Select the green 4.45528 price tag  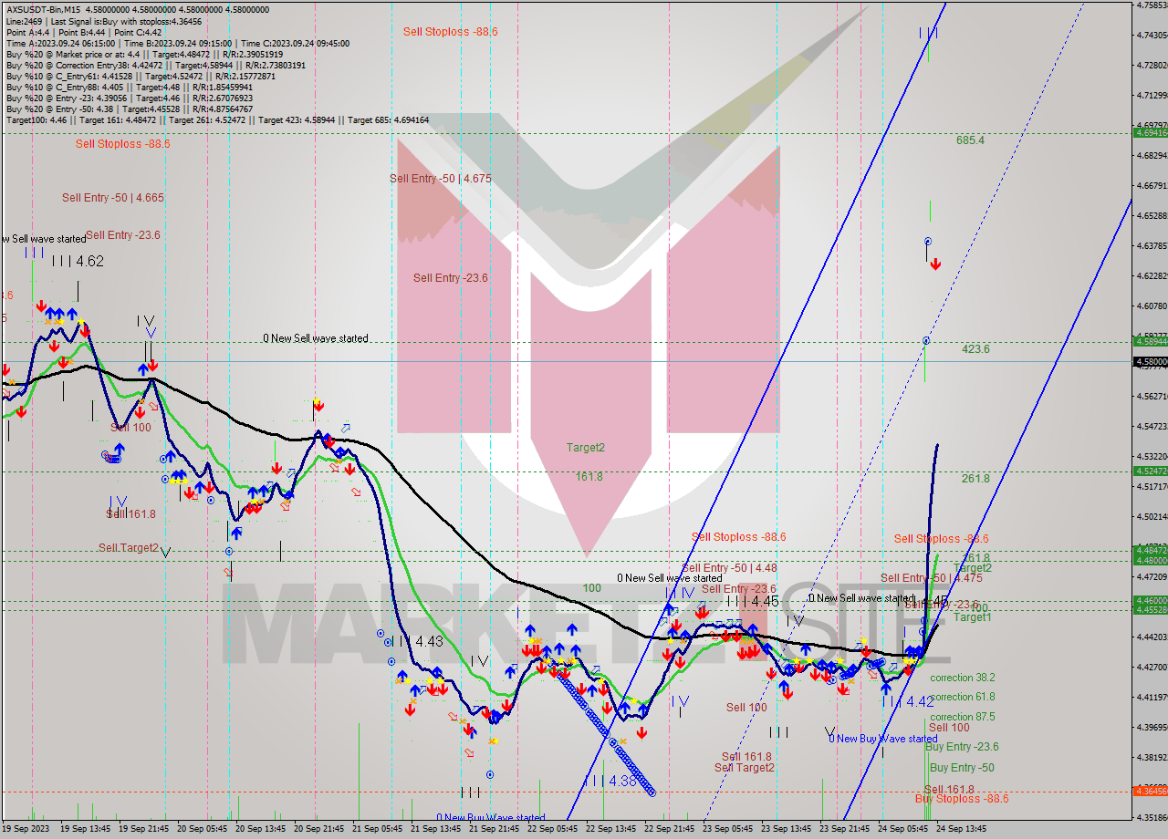(1151, 609)
